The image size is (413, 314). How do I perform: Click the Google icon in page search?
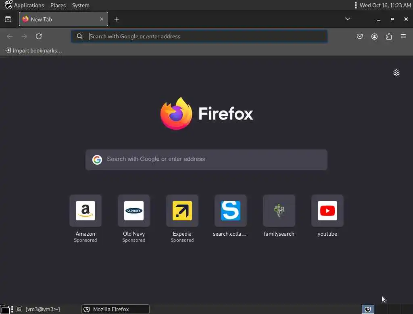[97, 159]
